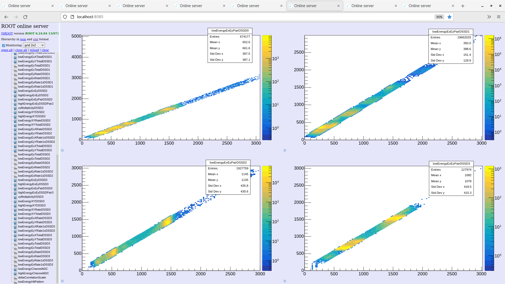505x284 pixels.
Task: Select the xyMultiplicityDSSD3 tree item
Action: pyautogui.click(x=31, y=197)
